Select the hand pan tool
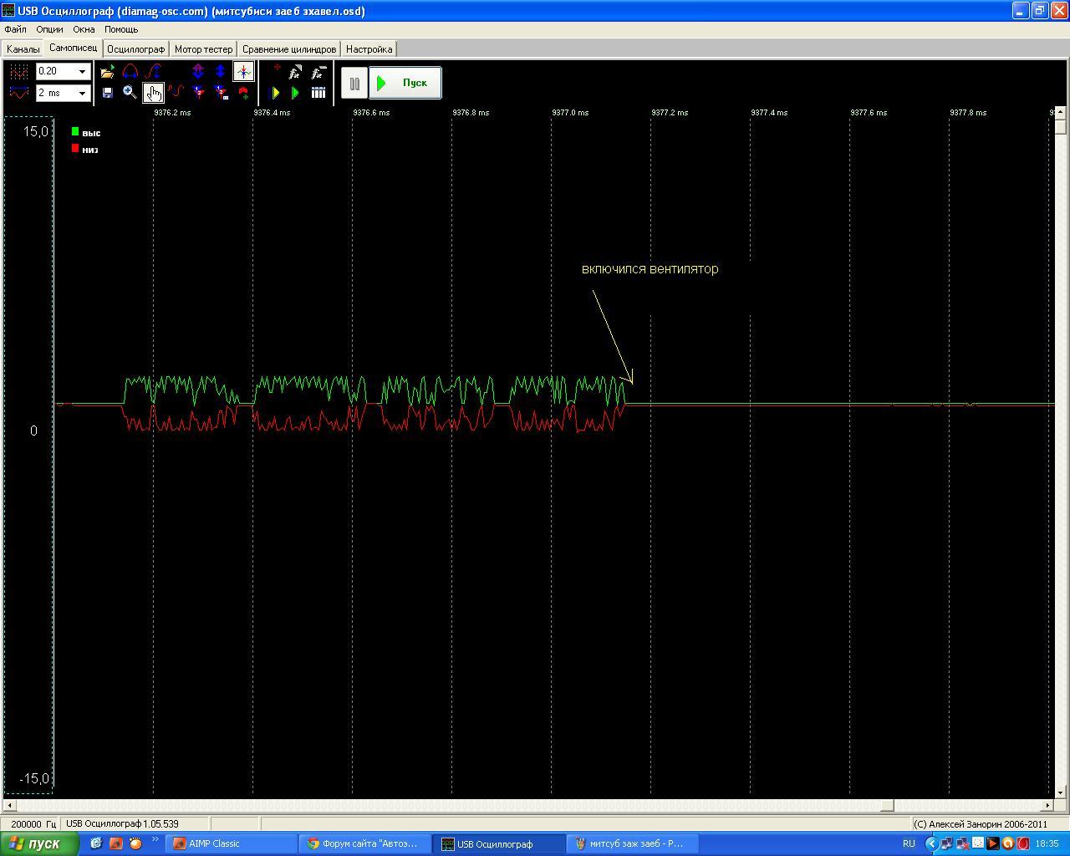 (x=153, y=93)
